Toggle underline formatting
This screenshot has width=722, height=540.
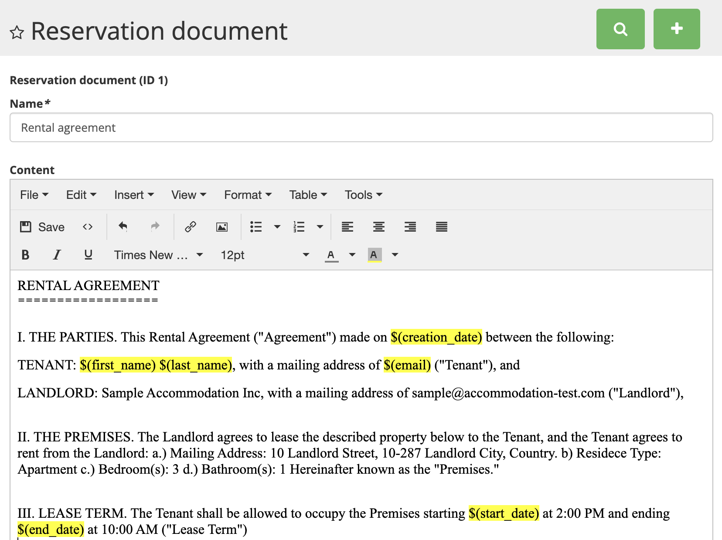click(x=88, y=255)
